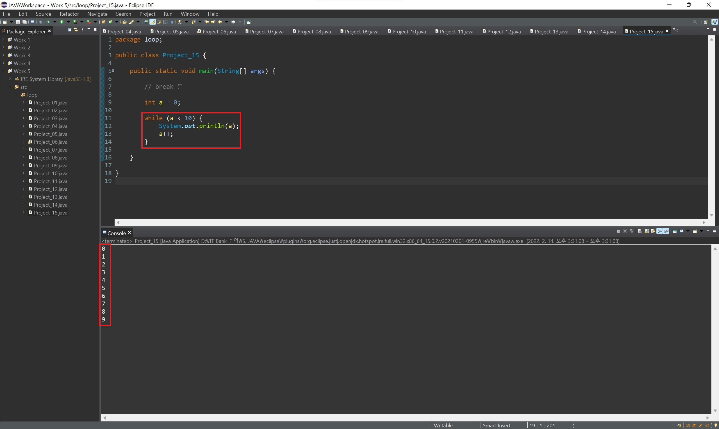Click Clear Console document icon
Viewport: 719px width, 429px height.
(640, 231)
